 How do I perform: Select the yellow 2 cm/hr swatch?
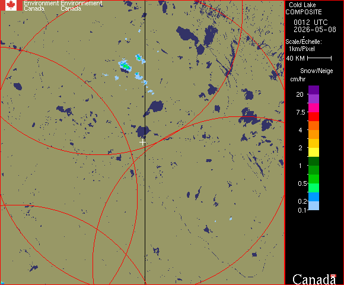point(314,152)
